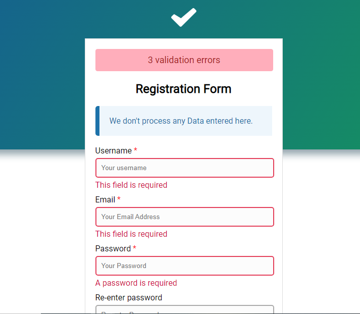Click the red asterisk next to Email
360x314 pixels.
119,198
